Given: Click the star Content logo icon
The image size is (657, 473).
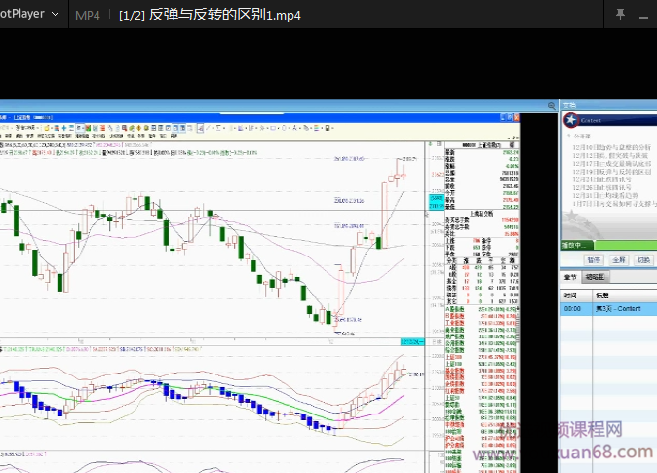Looking at the screenshot, I should [x=570, y=119].
